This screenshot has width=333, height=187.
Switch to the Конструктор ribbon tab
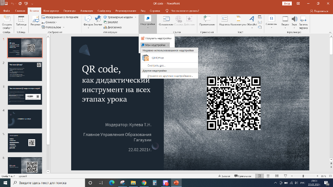[x=51, y=11]
